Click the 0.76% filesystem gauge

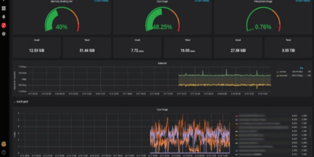(x=263, y=19)
